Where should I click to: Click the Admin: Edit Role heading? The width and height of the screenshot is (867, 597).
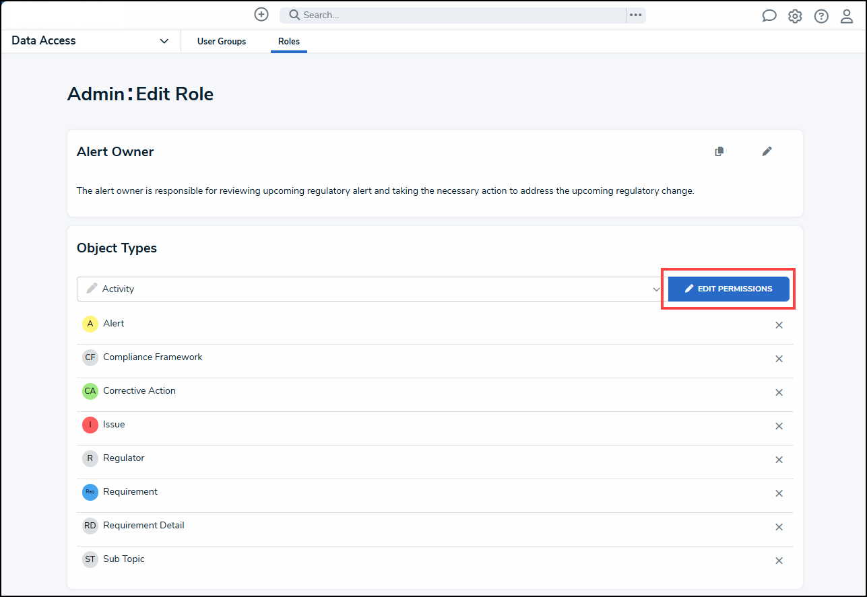[x=140, y=94]
